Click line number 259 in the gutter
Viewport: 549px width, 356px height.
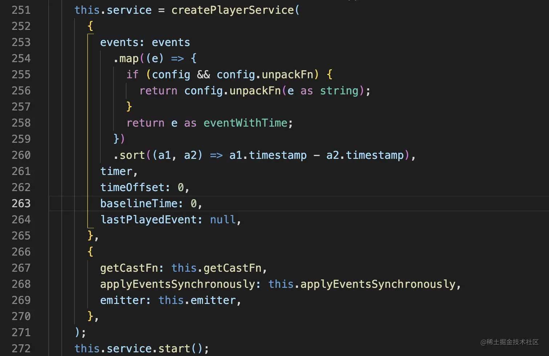click(x=21, y=139)
